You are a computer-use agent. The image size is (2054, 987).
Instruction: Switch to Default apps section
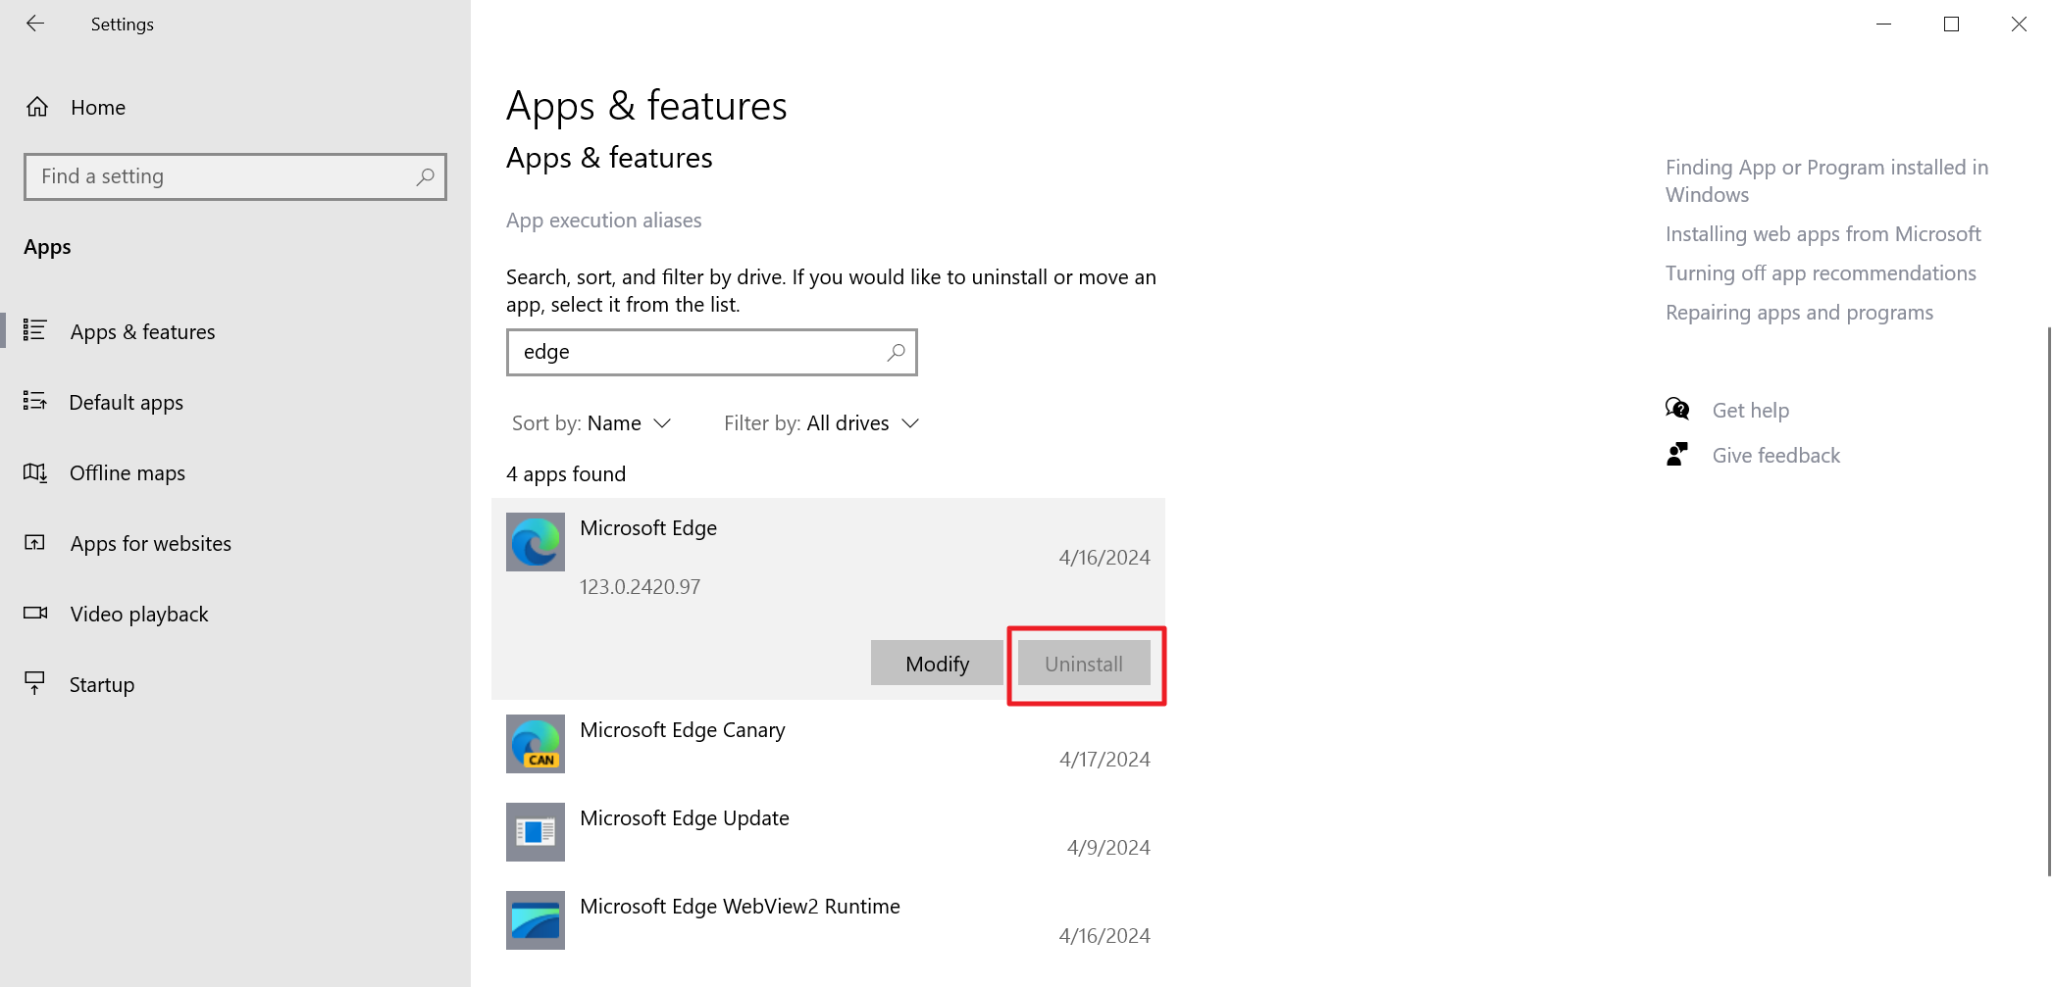click(x=235, y=402)
